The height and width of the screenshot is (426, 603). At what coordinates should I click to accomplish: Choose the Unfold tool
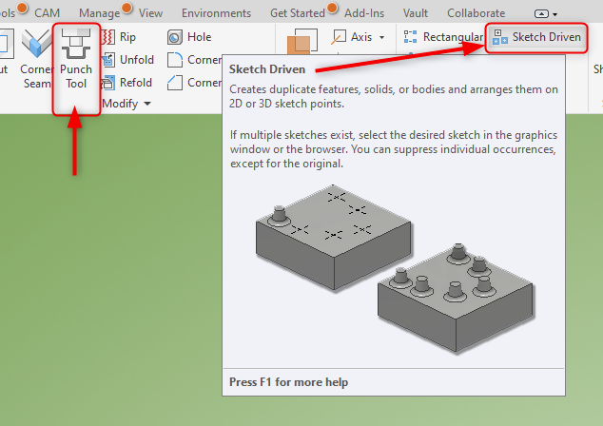pos(128,60)
